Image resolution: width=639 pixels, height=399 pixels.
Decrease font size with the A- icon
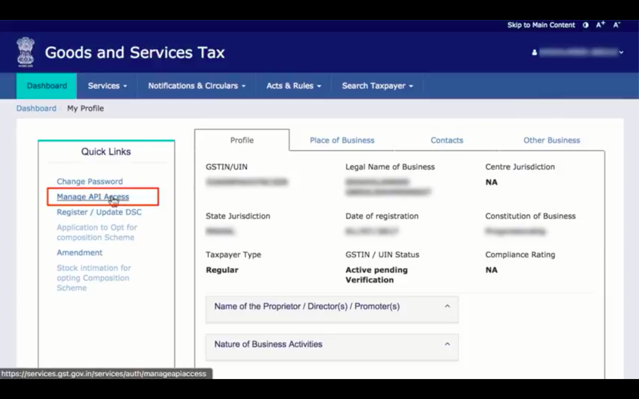616,25
